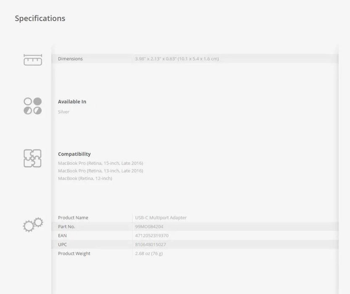Select the Specifications heading
Viewport: 350px width, 294px height.
[40, 18]
